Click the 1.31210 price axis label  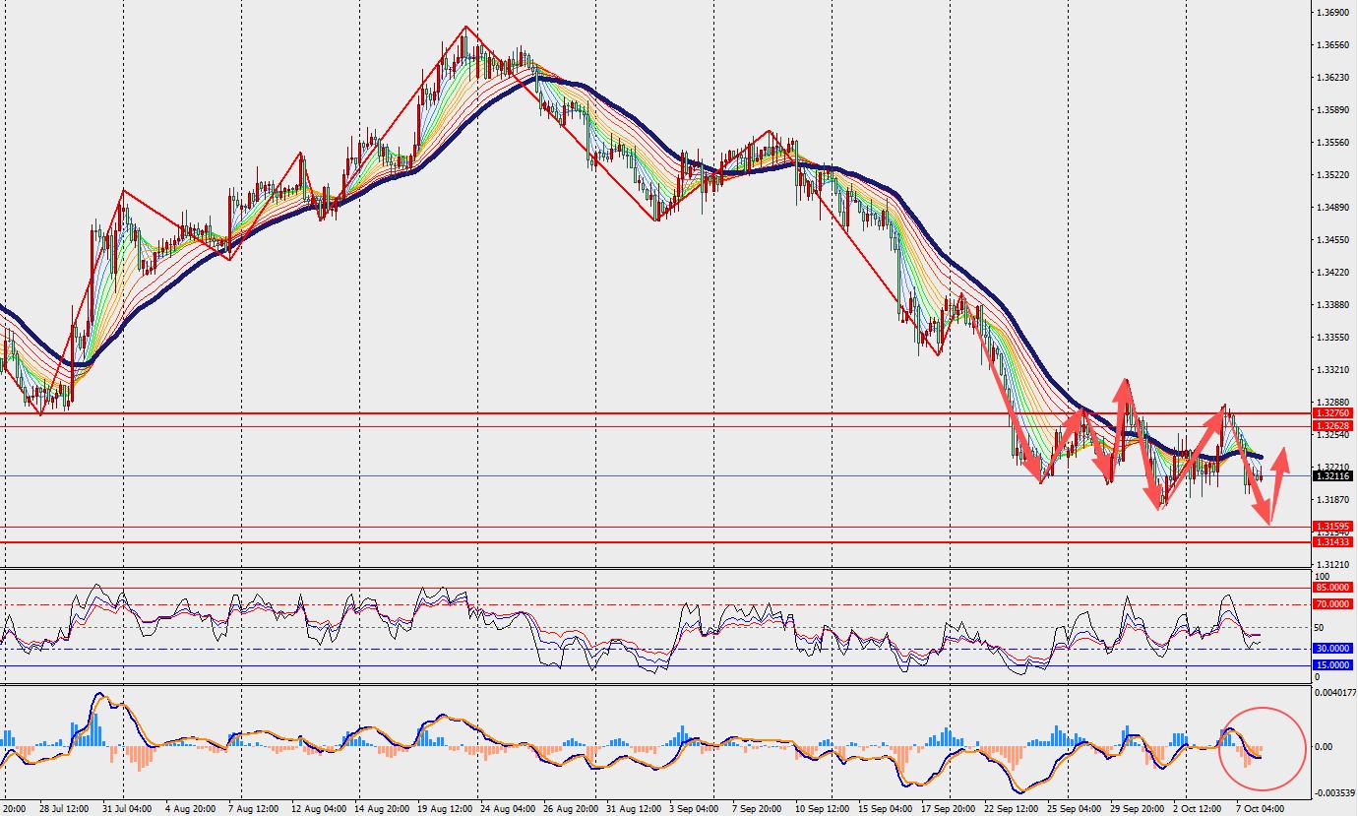1332,565
